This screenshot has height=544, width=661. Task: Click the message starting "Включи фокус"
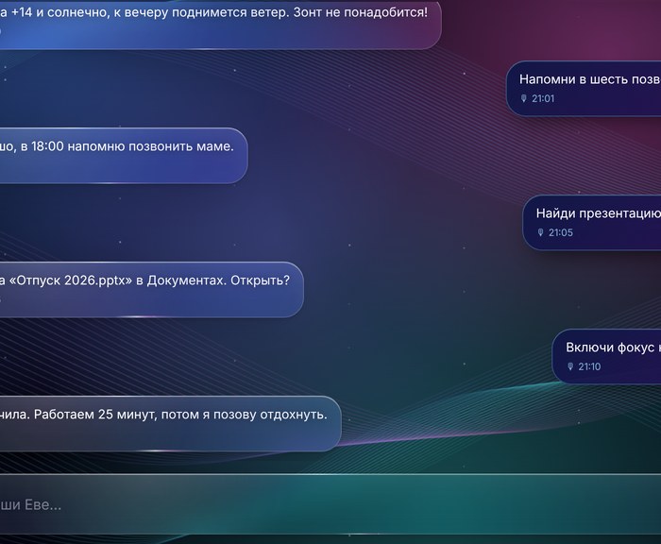606,357
